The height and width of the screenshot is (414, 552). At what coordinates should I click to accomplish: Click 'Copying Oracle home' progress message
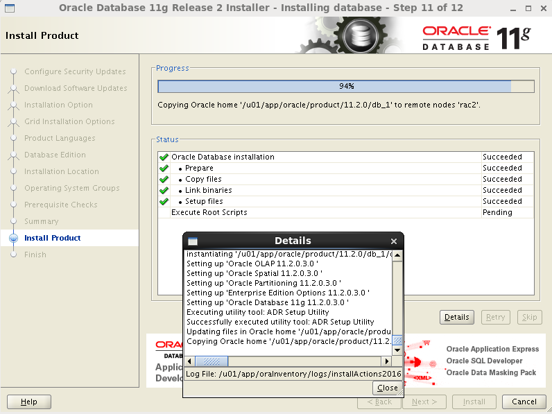coord(319,105)
